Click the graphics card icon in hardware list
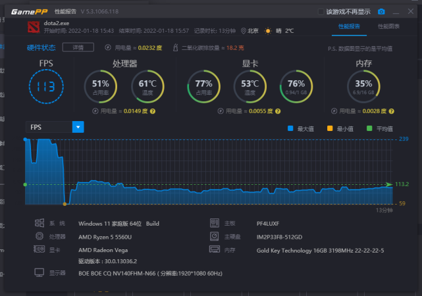 [40, 249]
